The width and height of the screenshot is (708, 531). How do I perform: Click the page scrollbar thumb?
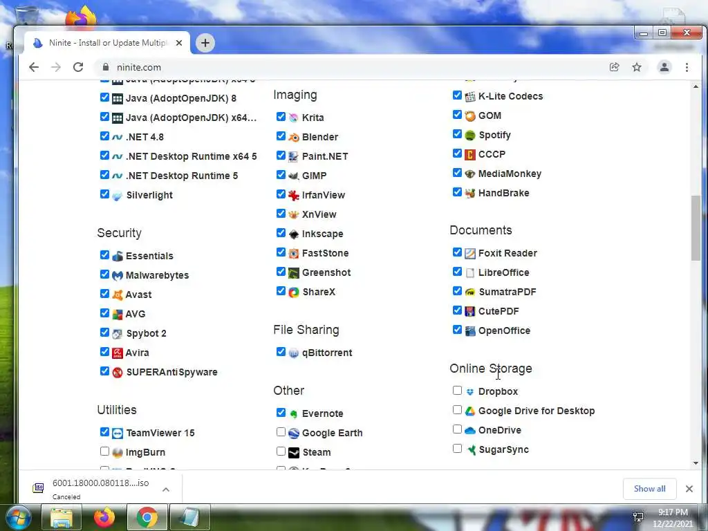point(696,227)
